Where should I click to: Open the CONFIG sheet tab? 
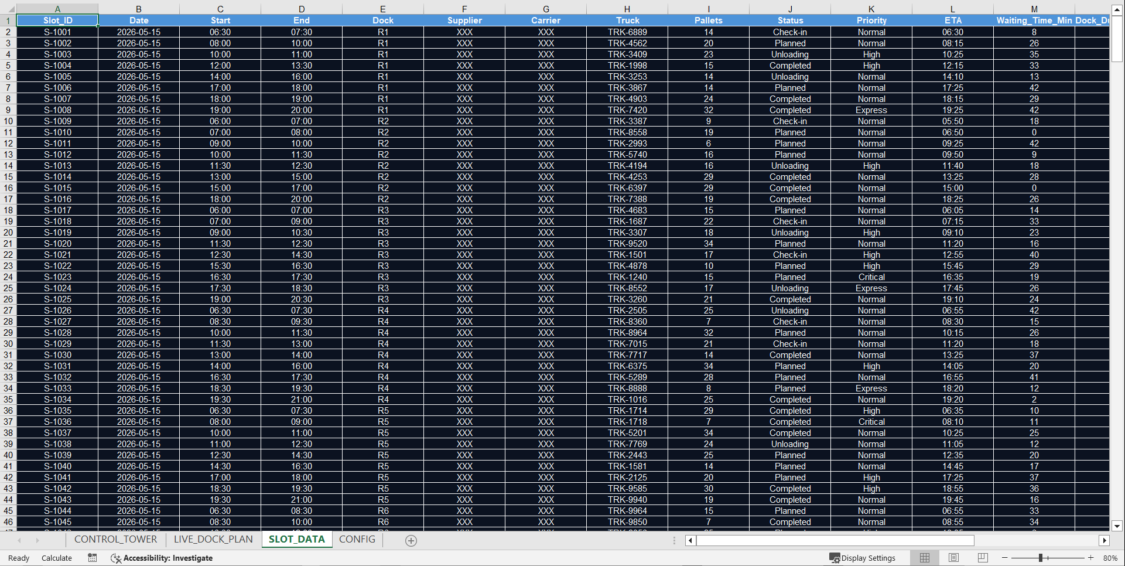357,540
